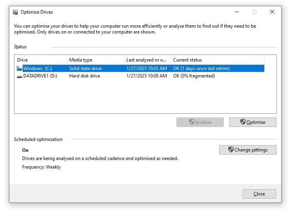301x211 pixels.
Task: Click the scheduled optimisation On label
Action: (x=25, y=150)
